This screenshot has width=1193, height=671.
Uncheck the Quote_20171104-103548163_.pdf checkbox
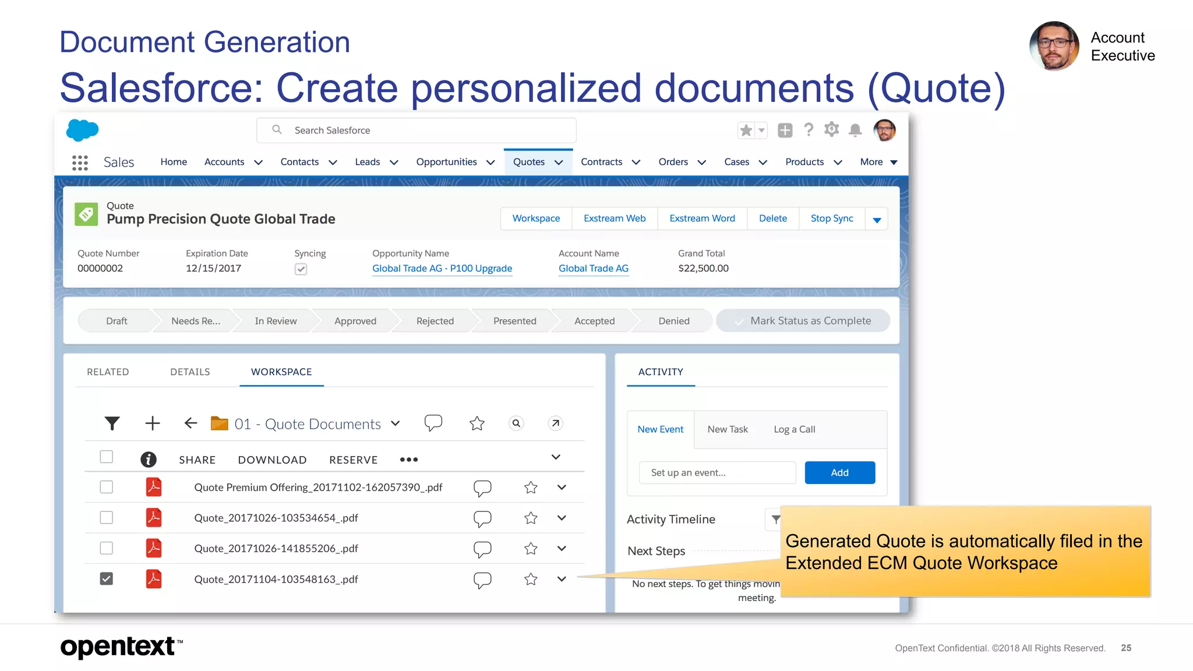(x=106, y=579)
